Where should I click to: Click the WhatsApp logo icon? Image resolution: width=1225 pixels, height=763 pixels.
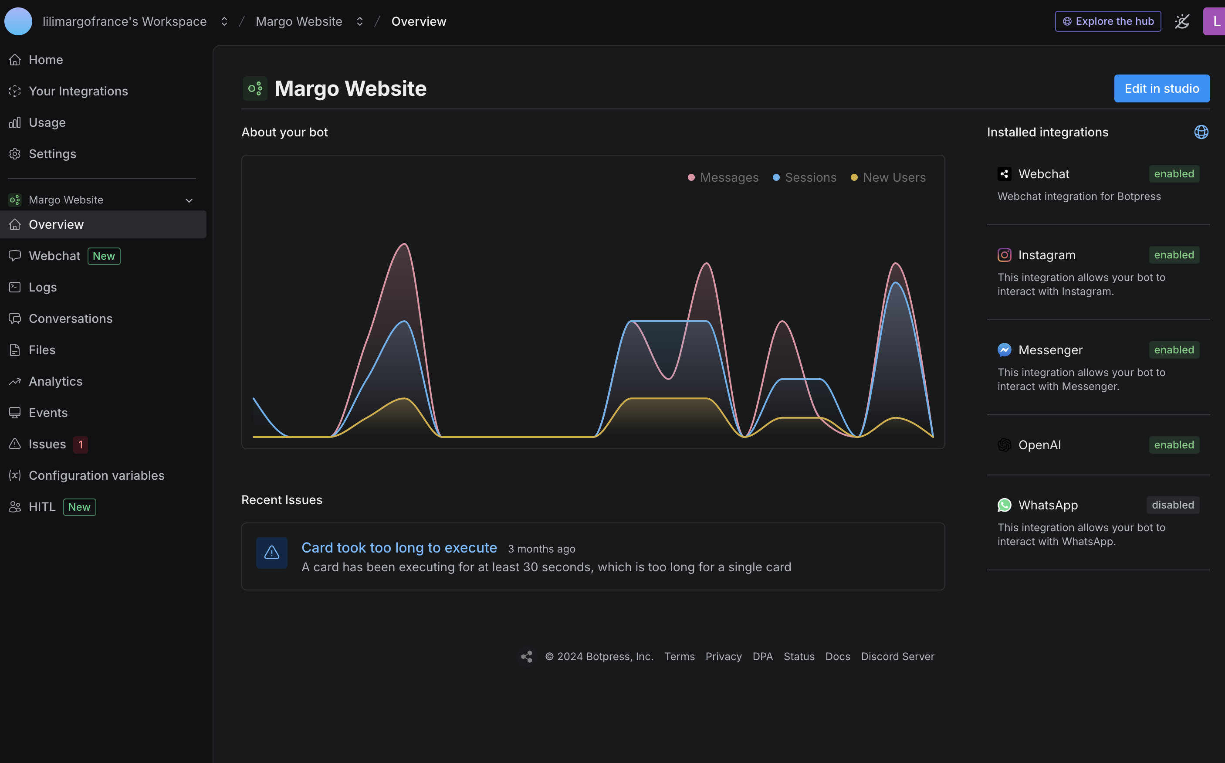pos(1005,505)
